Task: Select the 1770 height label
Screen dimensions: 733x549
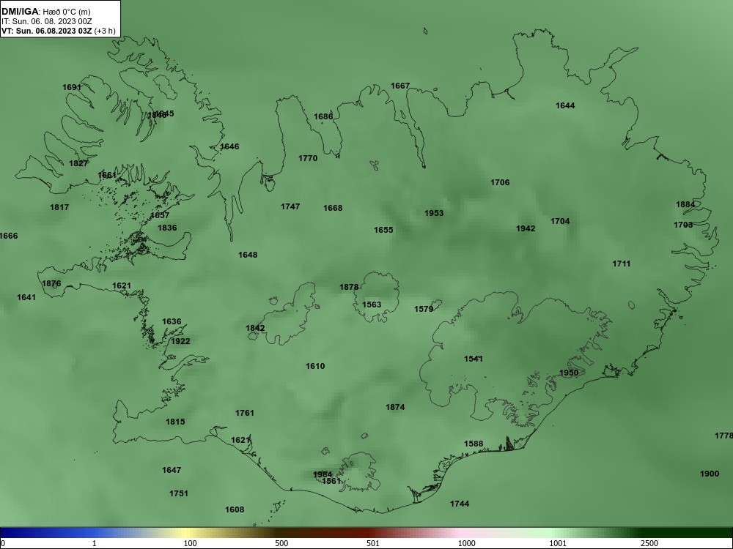Action: (x=308, y=158)
